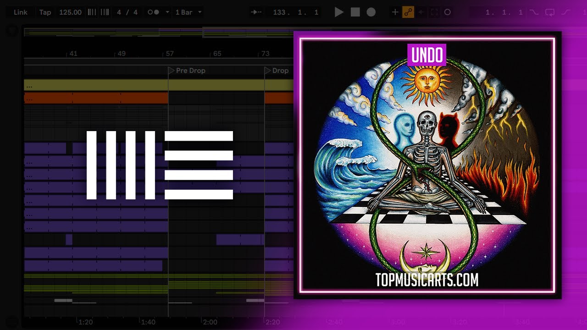The image size is (587, 330).
Task: Click the arrangement overview bar
Action: (159, 32)
